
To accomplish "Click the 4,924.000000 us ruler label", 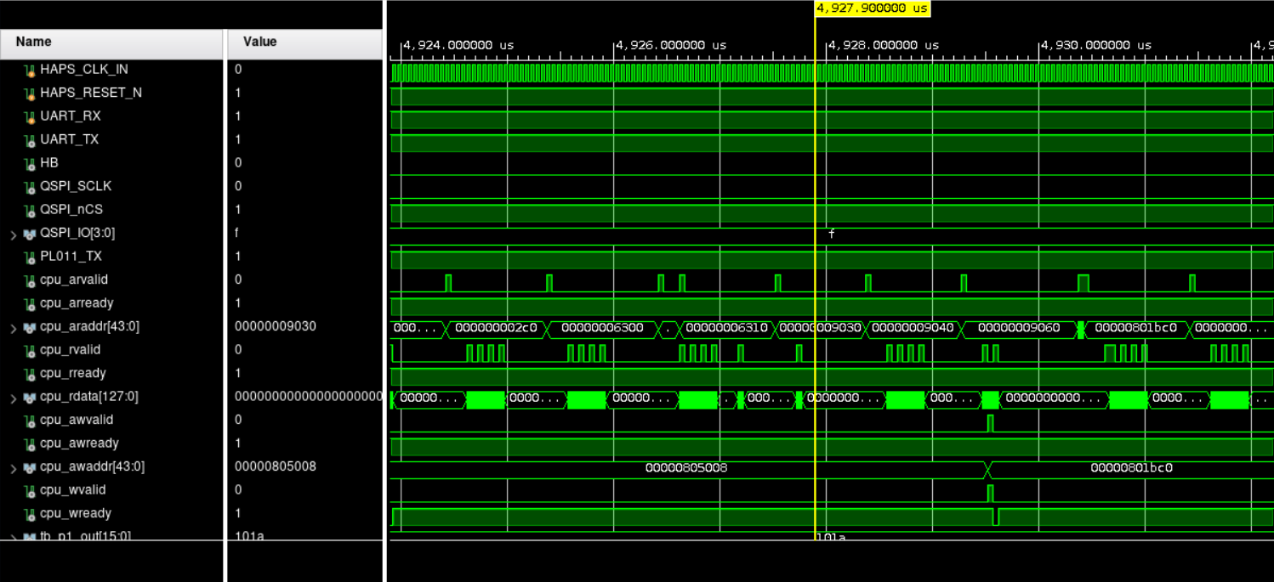I will click(x=458, y=45).
